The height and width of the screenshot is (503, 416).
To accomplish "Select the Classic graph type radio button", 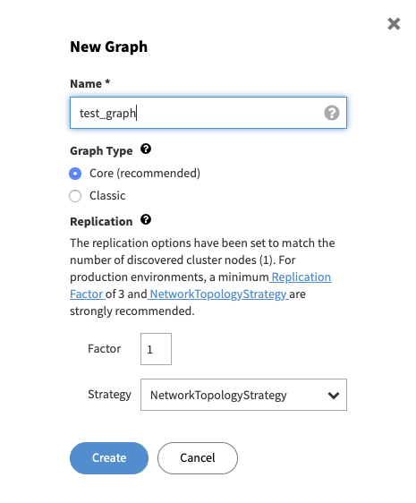I will click(x=75, y=196).
